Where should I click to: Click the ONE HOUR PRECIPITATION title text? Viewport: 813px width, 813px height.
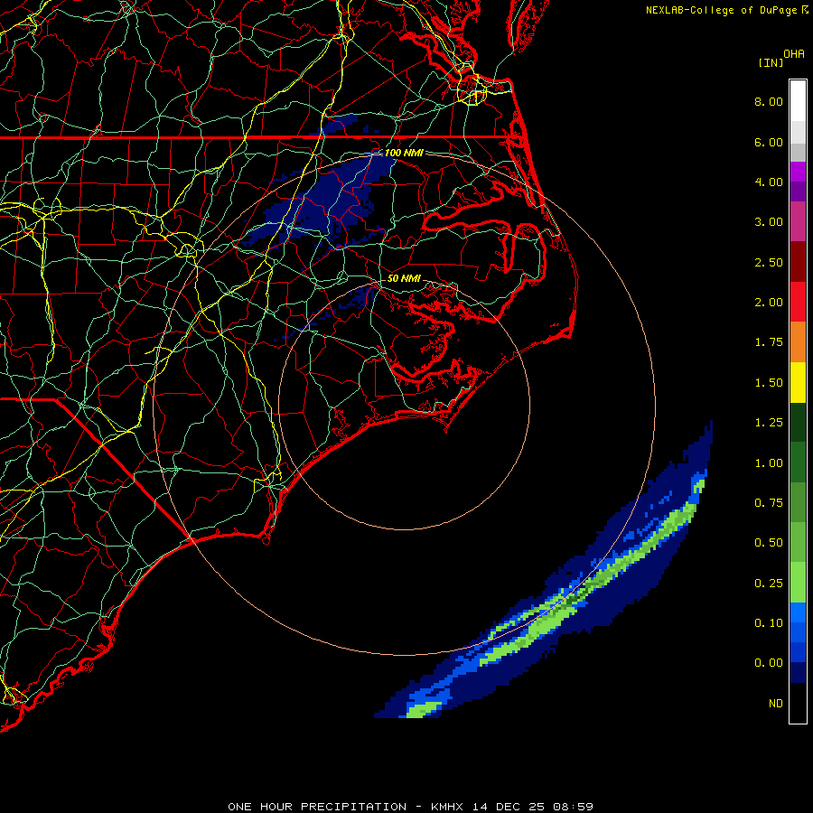317,807
